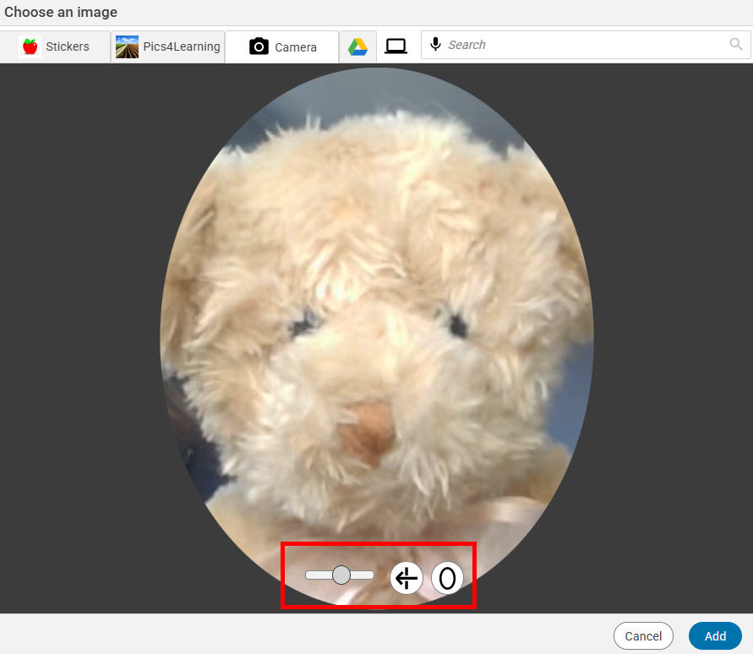Viewport: 753px width, 654px height.
Task: Click the Pics4Learning road thumbnail icon
Action: click(128, 46)
